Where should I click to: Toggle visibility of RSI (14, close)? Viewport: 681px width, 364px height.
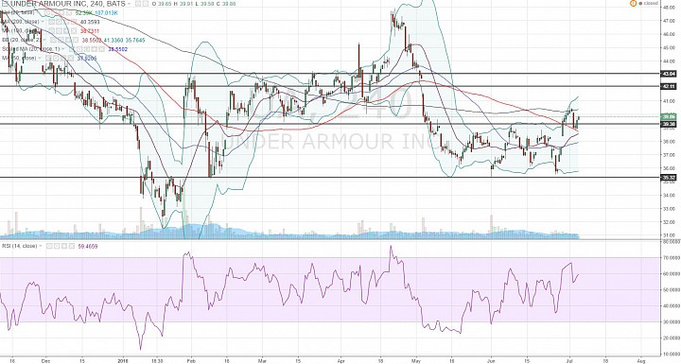tap(49, 246)
